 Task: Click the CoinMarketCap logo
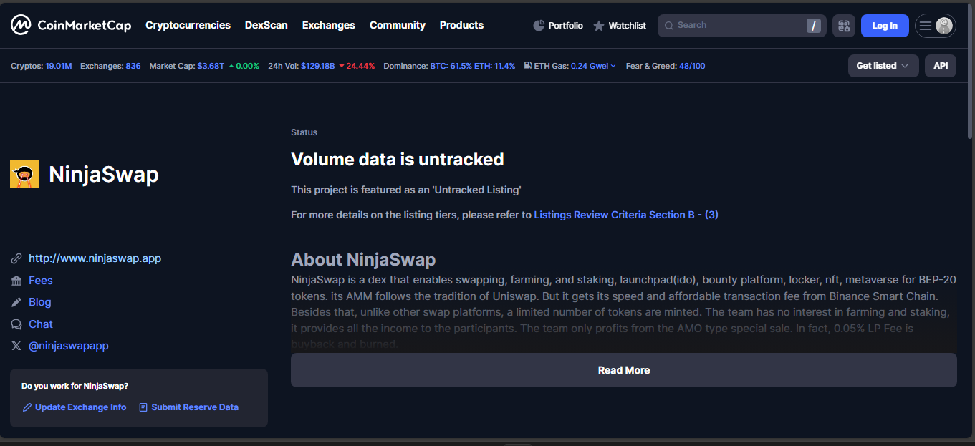pyautogui.click(x=71, y=25)
